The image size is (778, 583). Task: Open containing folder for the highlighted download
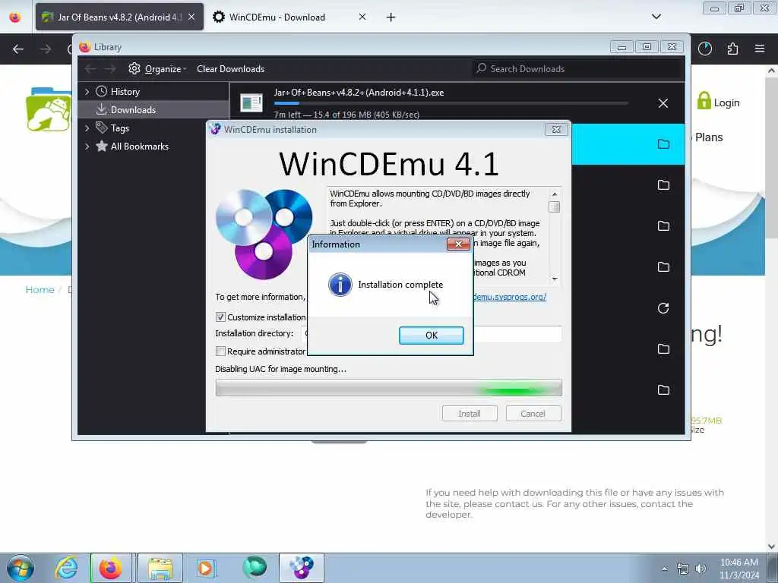coord(663,143)
